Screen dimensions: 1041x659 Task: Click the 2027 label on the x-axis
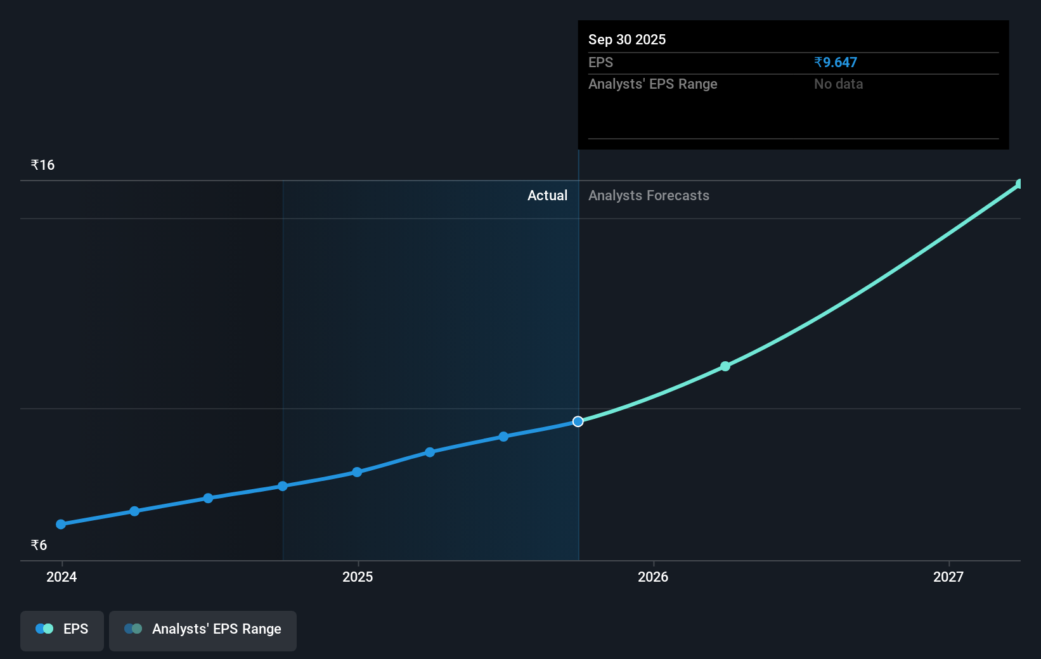(x=948, y=577)
